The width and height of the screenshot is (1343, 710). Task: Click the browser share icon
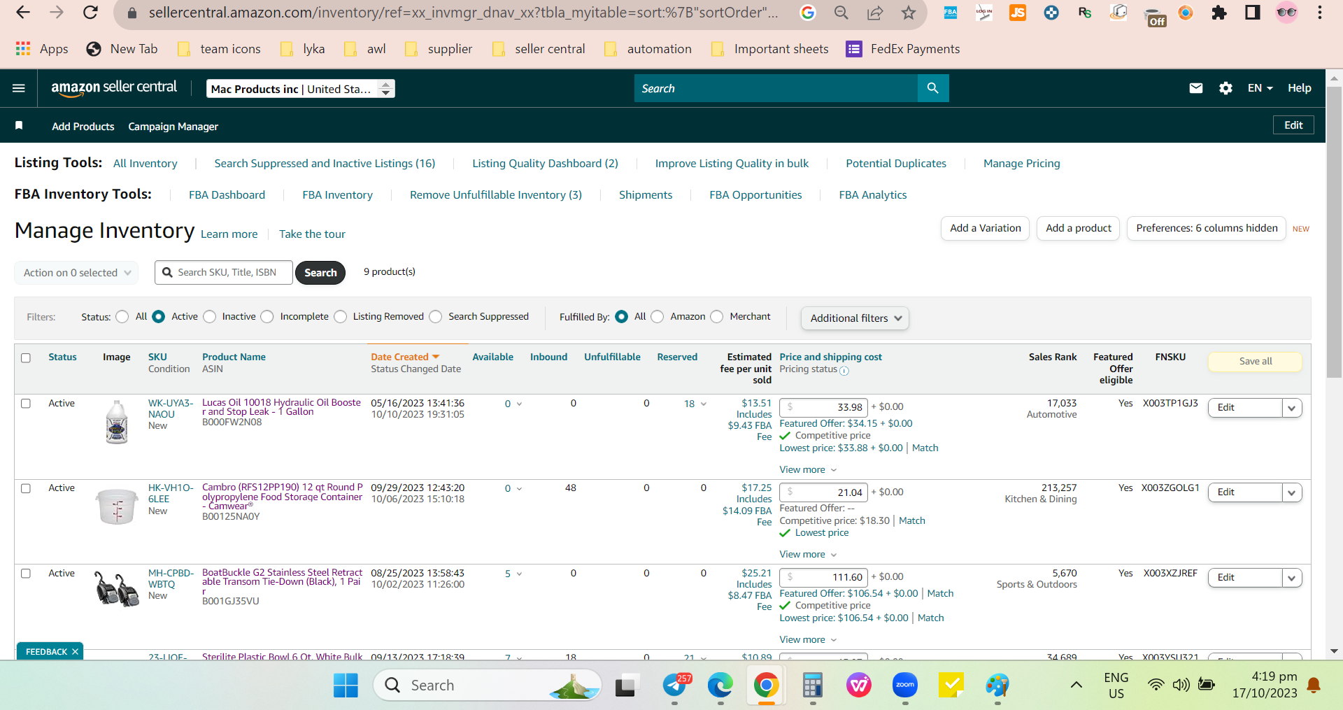874,13
